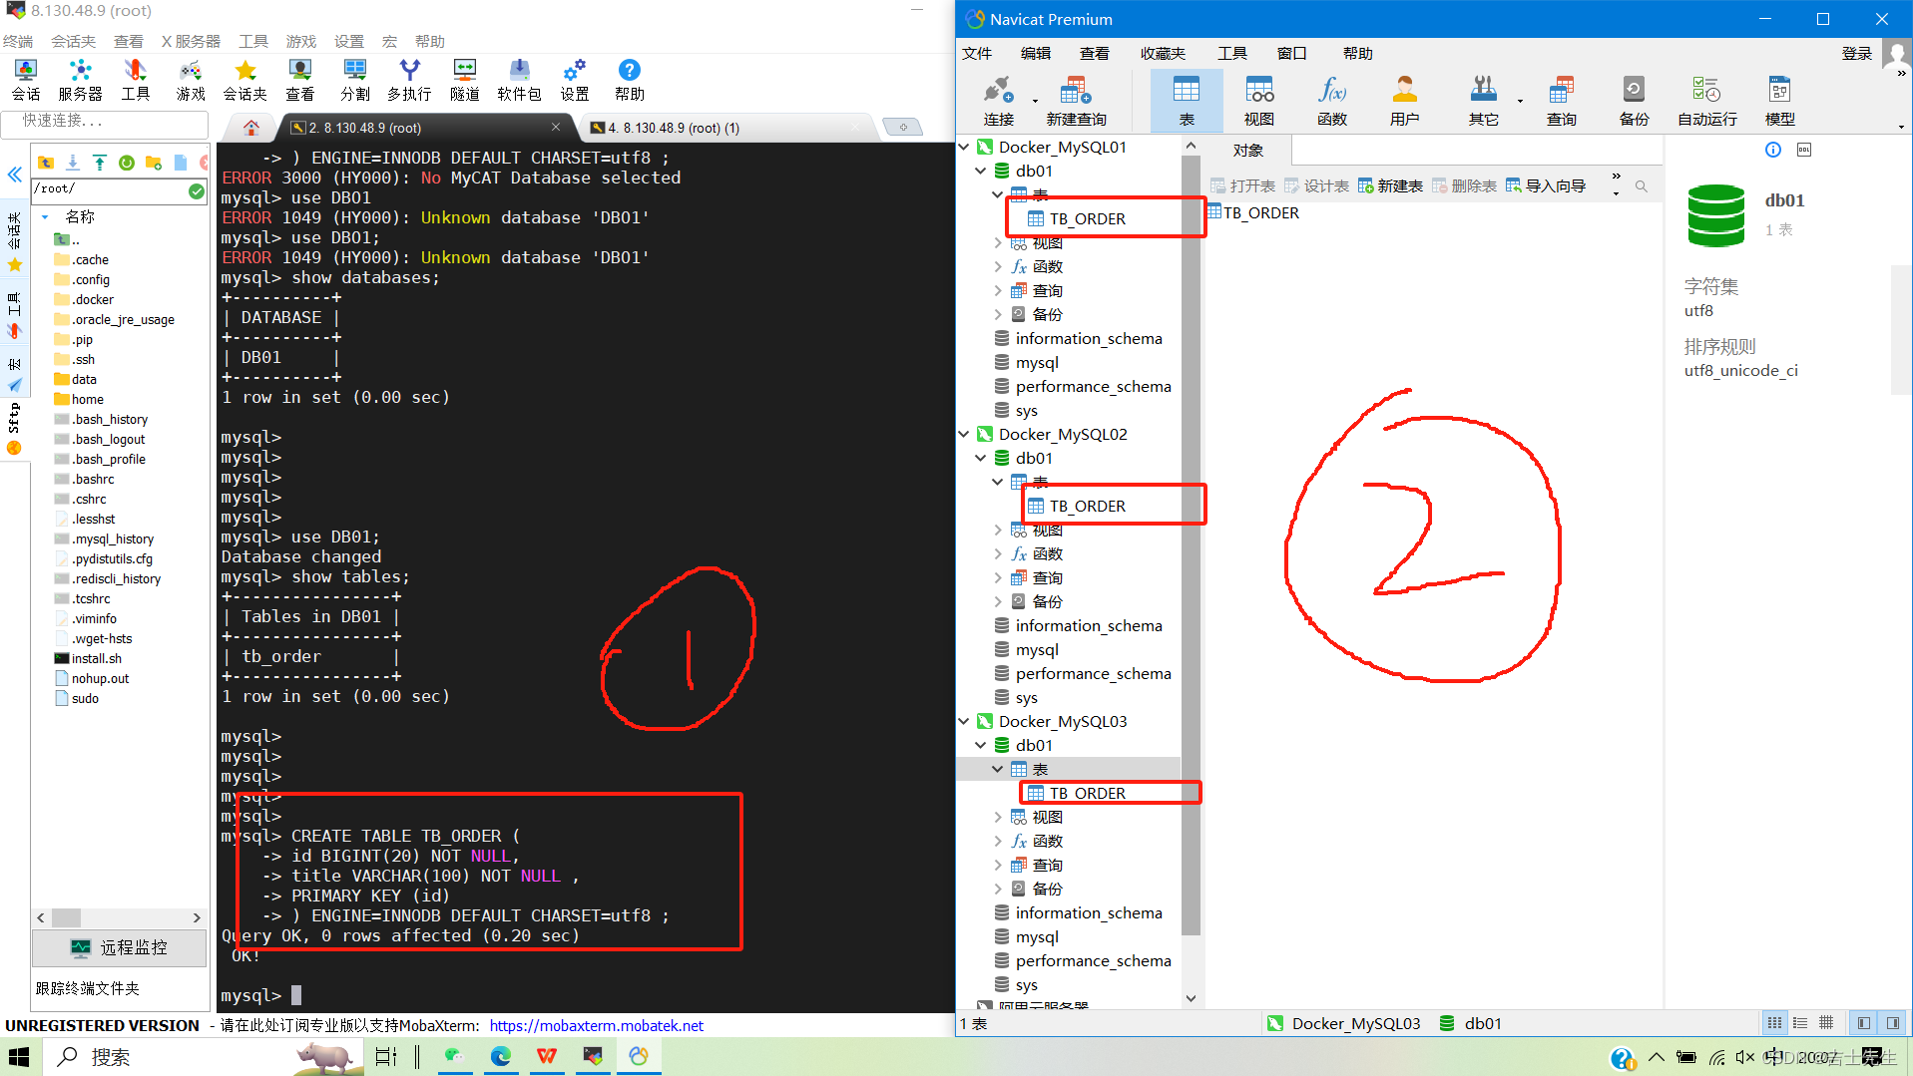Open the Navicat 窗口 menu
The image size is (1913, 1076).
pos(1291,53)
